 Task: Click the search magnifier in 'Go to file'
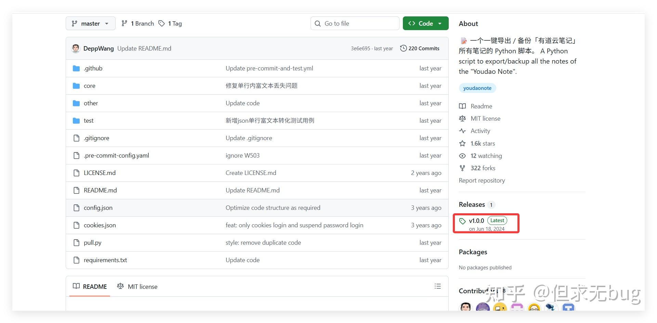318,23
